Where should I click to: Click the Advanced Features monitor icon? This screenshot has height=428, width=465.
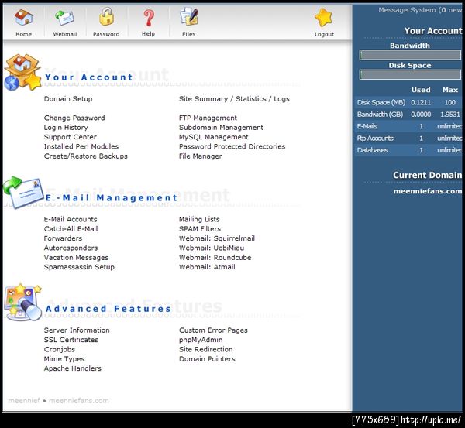[x=23, y=302]
